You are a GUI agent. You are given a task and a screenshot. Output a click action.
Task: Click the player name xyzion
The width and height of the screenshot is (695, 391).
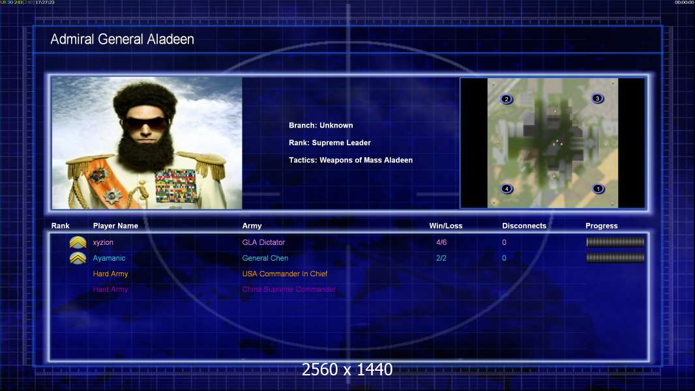point(103,242)
